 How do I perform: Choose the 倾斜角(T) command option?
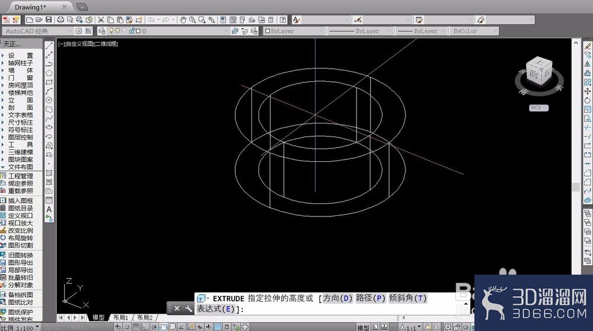point(408,298)
